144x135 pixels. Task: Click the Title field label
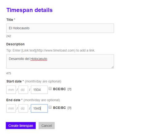coord(10,20)
